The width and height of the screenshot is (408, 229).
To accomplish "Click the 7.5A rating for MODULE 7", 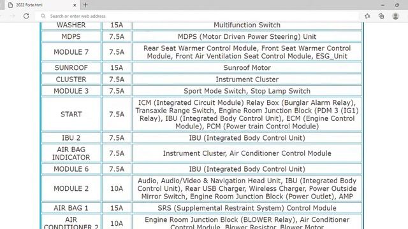I will [x=117, y=52].
